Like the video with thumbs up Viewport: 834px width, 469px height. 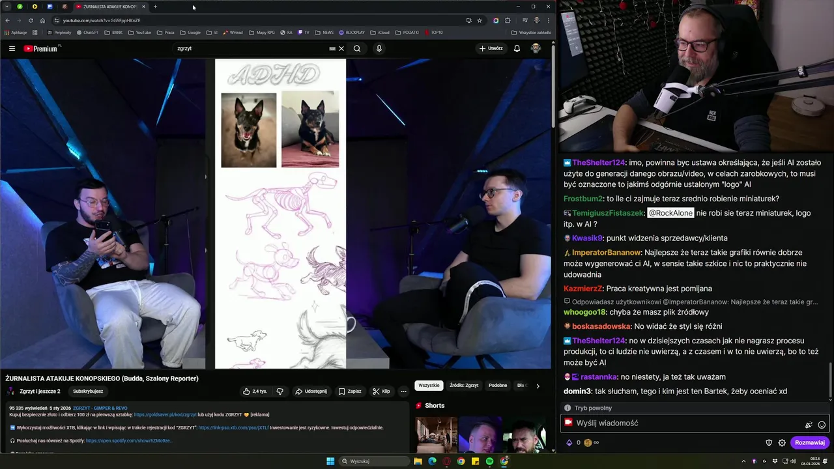pos(255,391)
